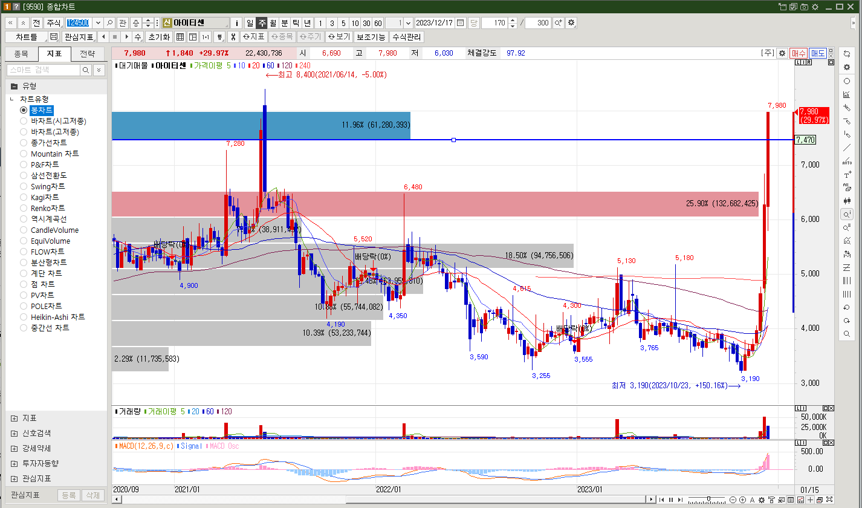The width and height of the screenshot is (862, 508).
Task: Expand the 투자자동향 tree group
Action: coord(14,463)
